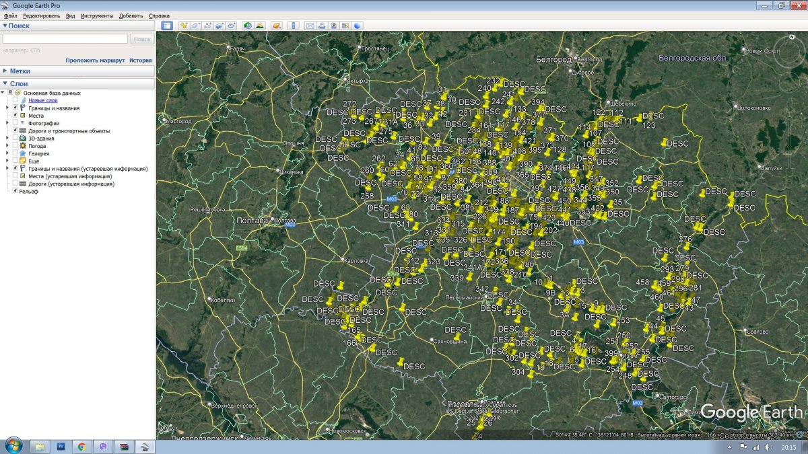Screen dimensions: 808x454
Task: Enable the 3D-здания layer checkbox
Action: [15, 138]
